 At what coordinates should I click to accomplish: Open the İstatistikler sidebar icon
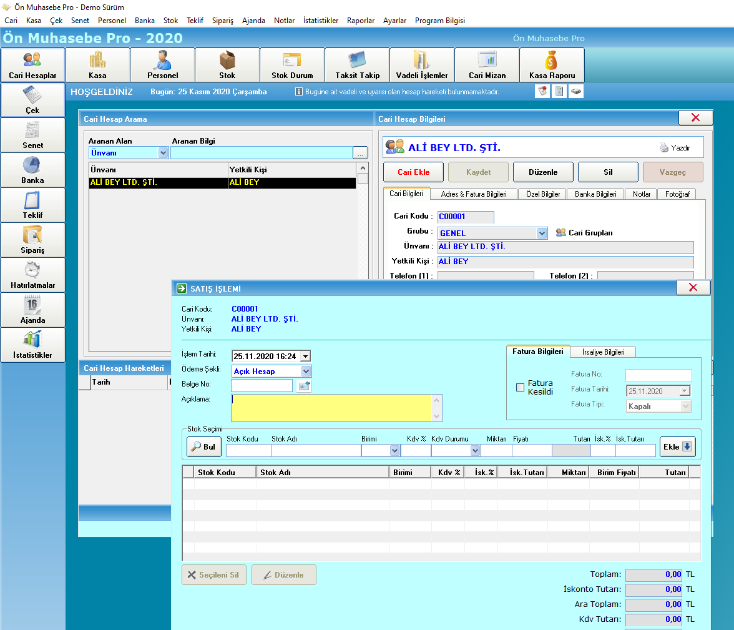pos(32,345)
